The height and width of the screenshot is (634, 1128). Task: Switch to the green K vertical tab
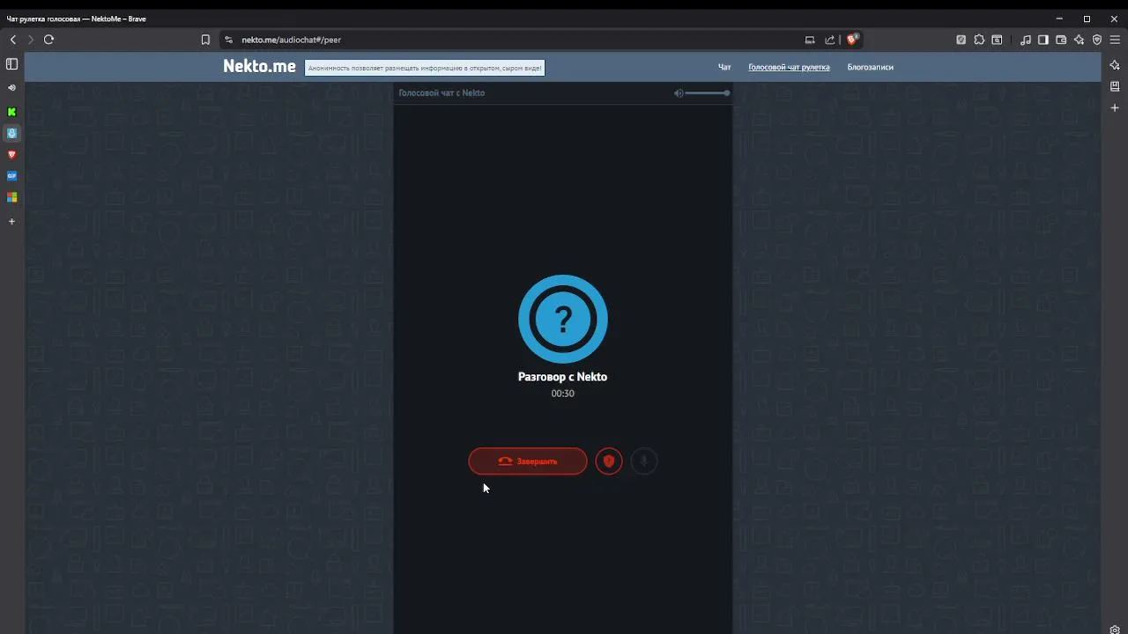pos(11,112)
